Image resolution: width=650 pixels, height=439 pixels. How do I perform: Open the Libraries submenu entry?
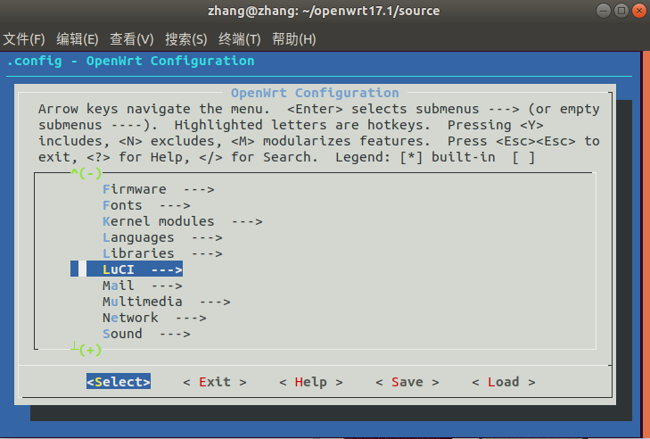click(161, 253)
